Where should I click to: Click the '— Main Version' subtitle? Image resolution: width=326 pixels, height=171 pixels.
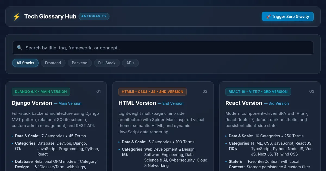67,103
